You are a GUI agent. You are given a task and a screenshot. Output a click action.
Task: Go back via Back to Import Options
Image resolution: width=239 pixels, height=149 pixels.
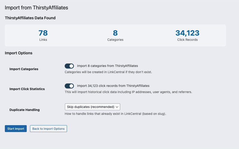(x=48, y=128)
